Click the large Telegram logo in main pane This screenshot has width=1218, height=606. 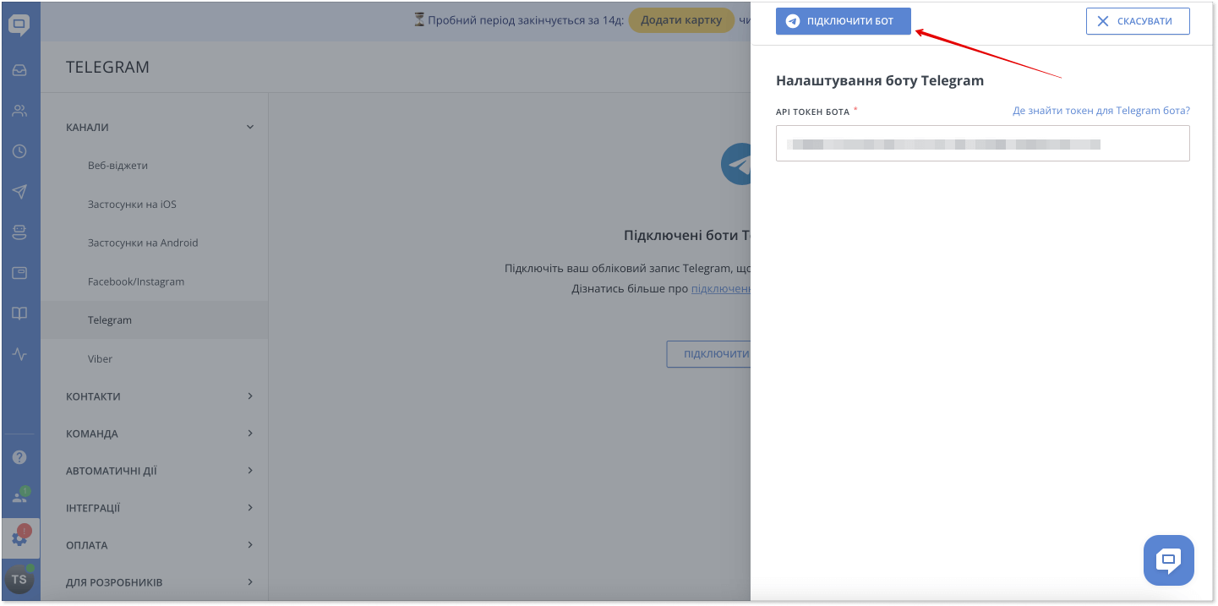[x=736, y=164]
